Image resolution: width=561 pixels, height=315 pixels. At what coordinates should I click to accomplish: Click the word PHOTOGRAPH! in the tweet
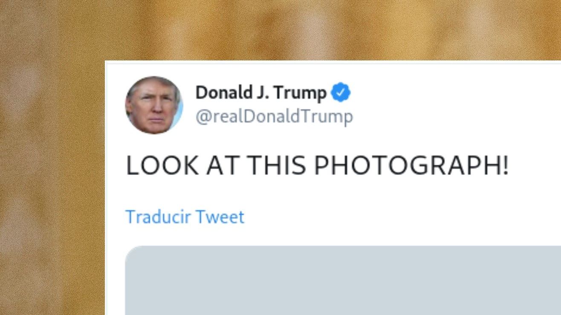click(x=411, y=166)
